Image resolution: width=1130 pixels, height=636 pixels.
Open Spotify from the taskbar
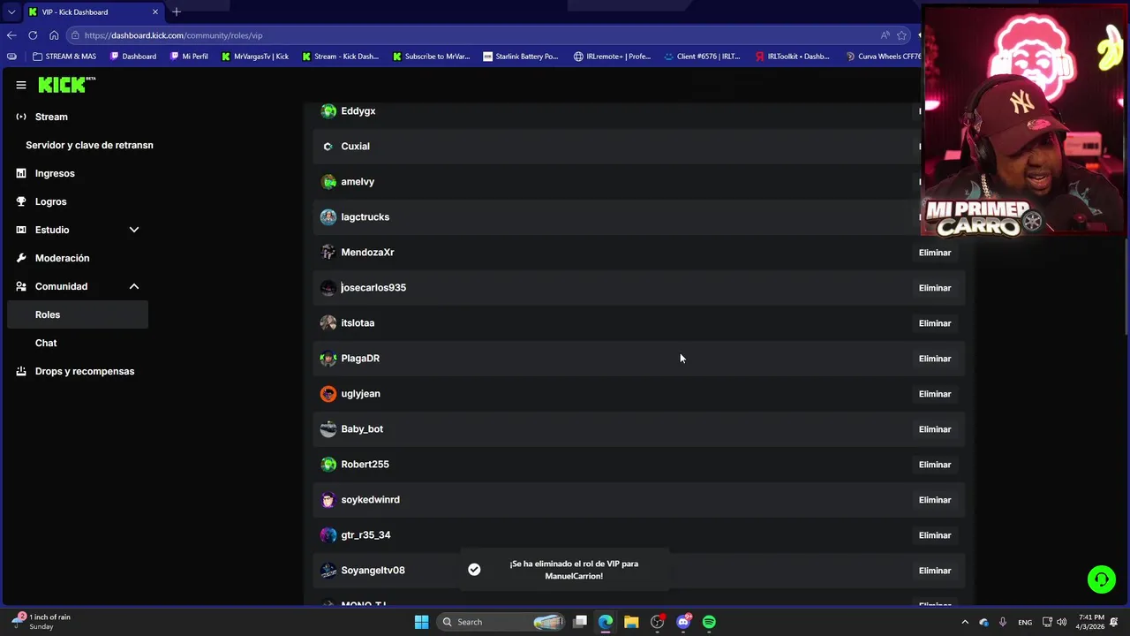[709, 622]
